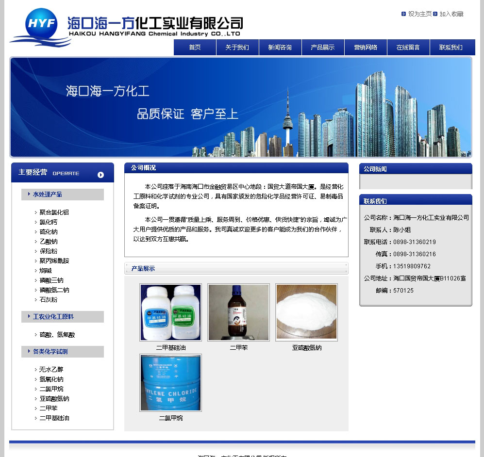View the 二氯甲烷 blue drum photo
The width and height of the screenshot is (484, 457).
coord(171,383)
